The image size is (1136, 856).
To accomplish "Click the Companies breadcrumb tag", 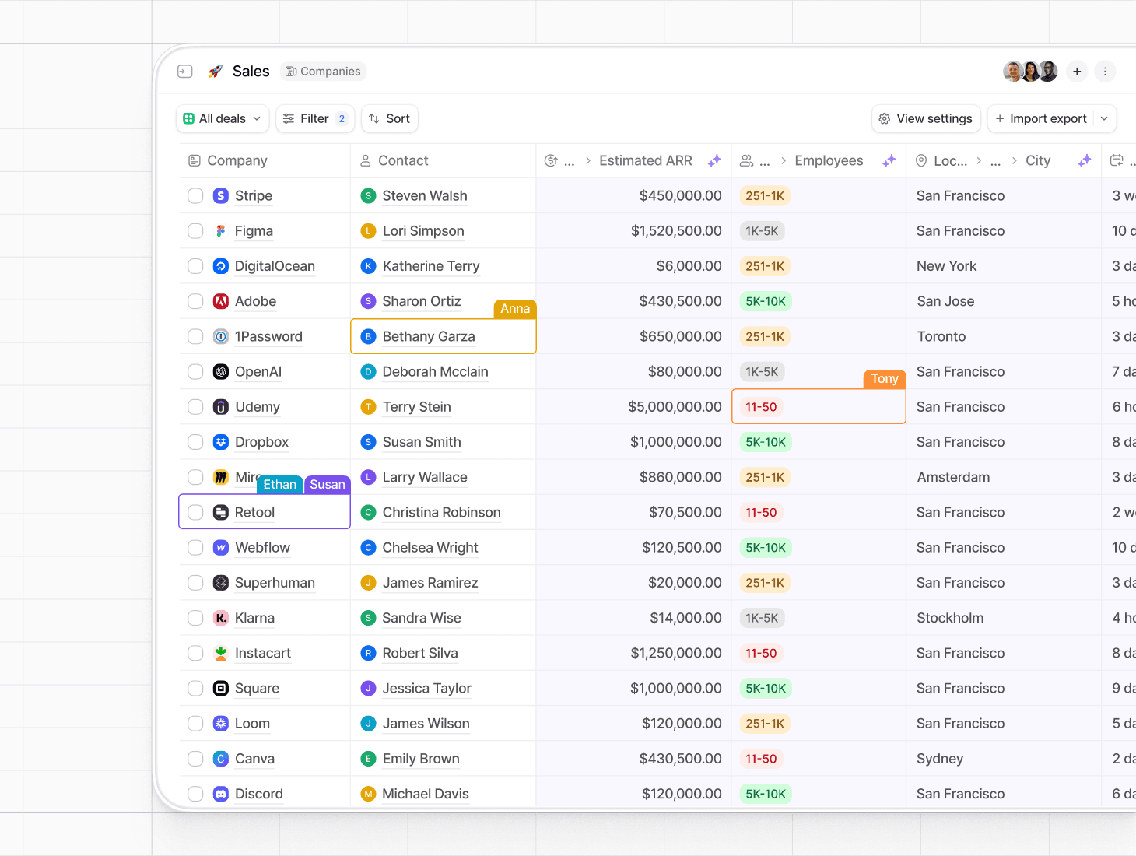I will point(323,72).
